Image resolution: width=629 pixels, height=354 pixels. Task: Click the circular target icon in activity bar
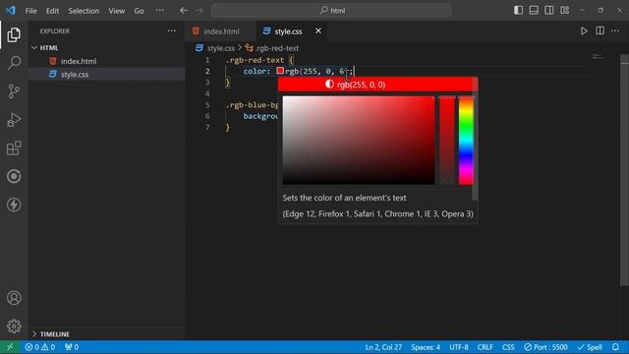(14, 176)
